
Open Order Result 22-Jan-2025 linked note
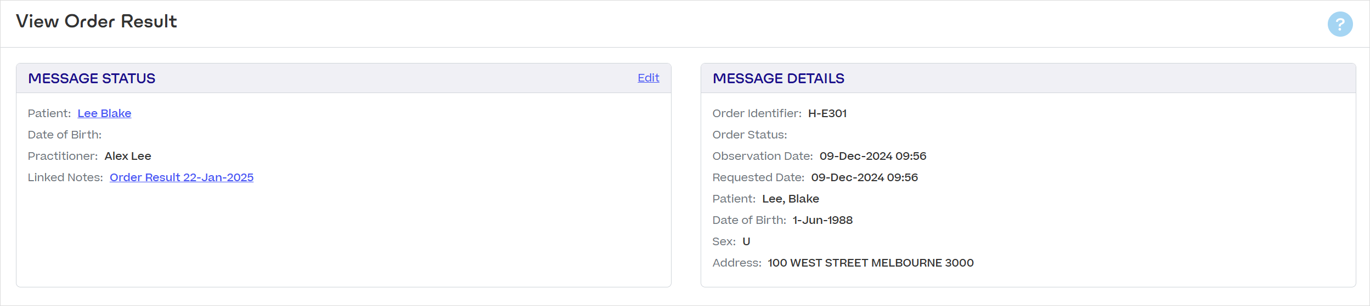182,177
